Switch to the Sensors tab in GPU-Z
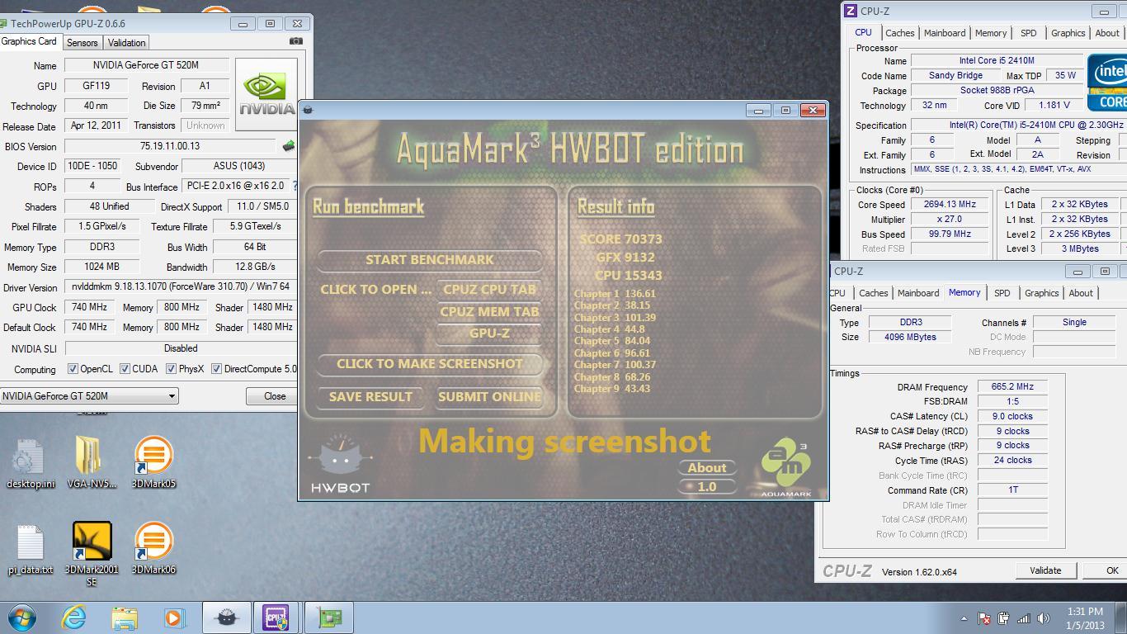Screen dimensions: 1127x634 [82, 42]
